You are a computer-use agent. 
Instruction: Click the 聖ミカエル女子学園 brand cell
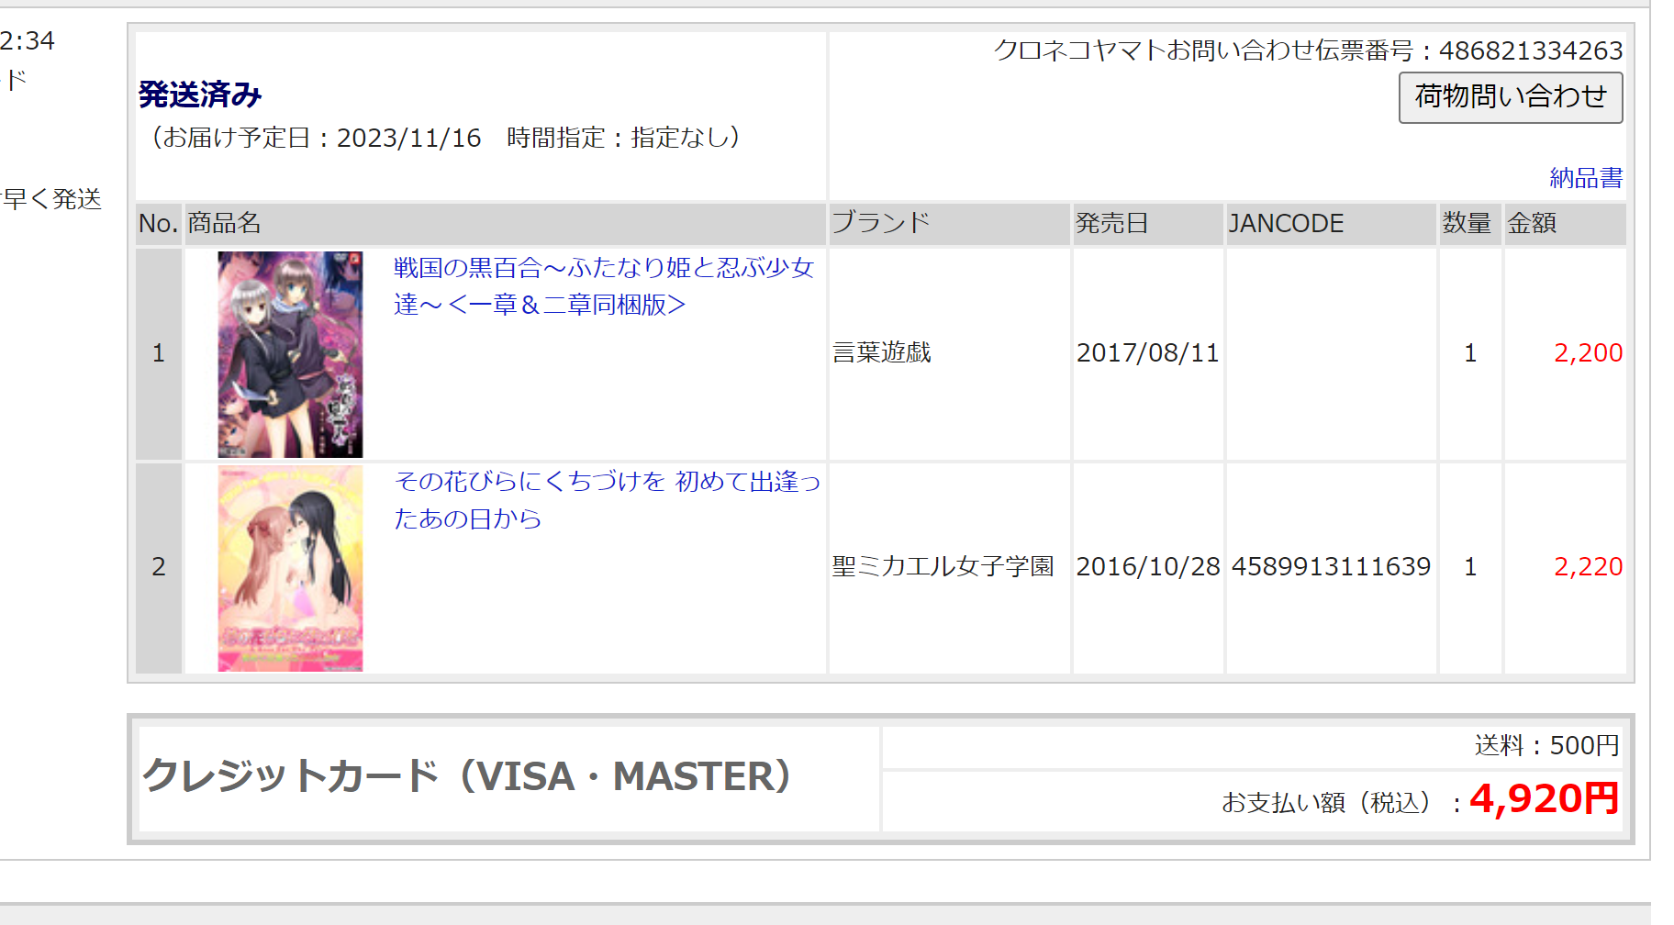[x=943, y=566]
